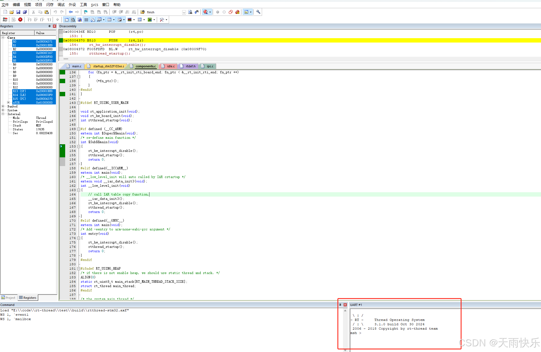This screenshot has width=541, height=352.
Task: Open the 调试 menu
Action: point(61,5)
